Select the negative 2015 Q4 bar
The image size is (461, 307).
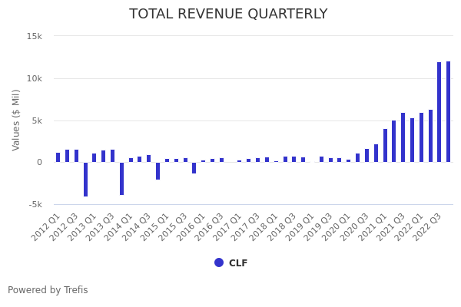point(194,167)
